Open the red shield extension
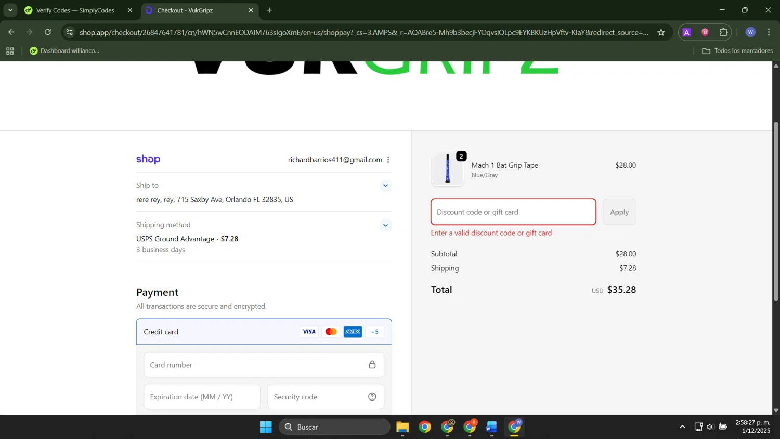The width and height of the screenshot is (780, 439). [x=705, y=32]
